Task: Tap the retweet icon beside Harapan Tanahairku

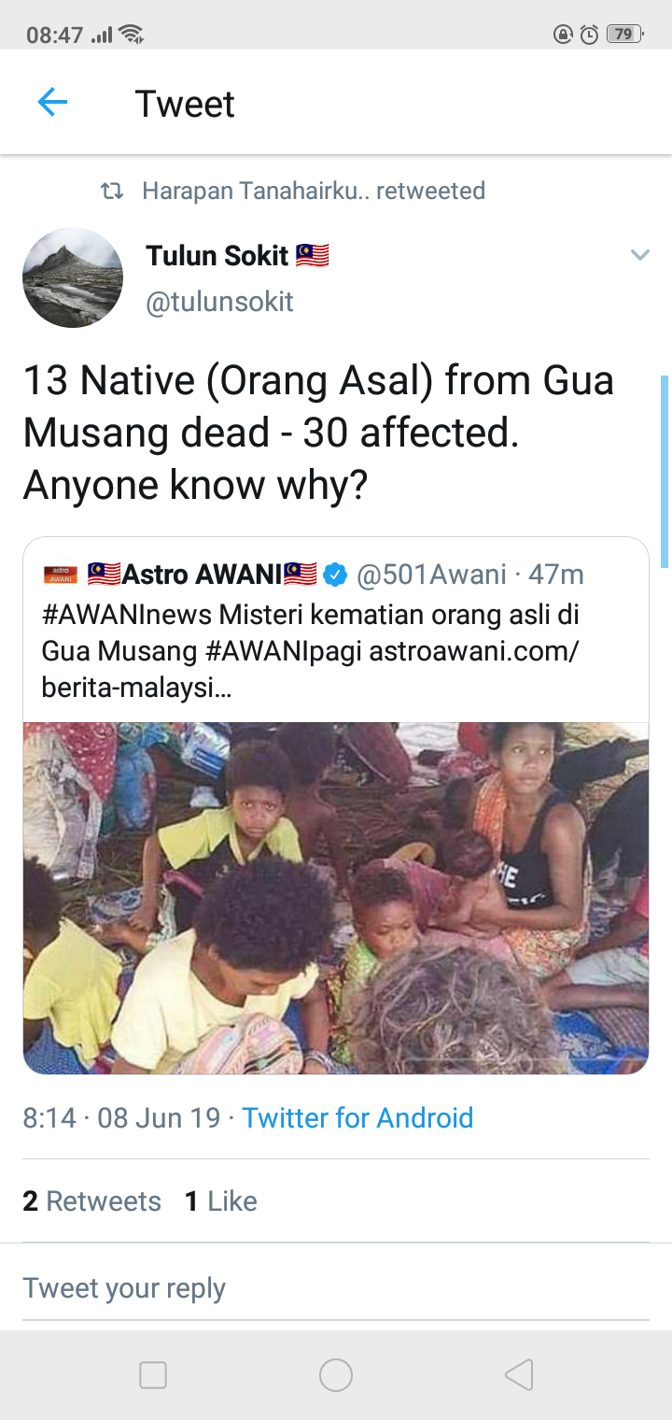Action: (x=111, y=192)
